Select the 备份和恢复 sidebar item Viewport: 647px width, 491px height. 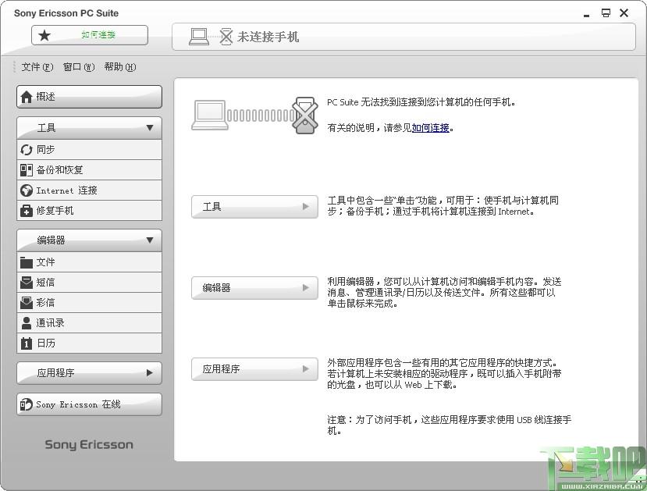(89, 170)
